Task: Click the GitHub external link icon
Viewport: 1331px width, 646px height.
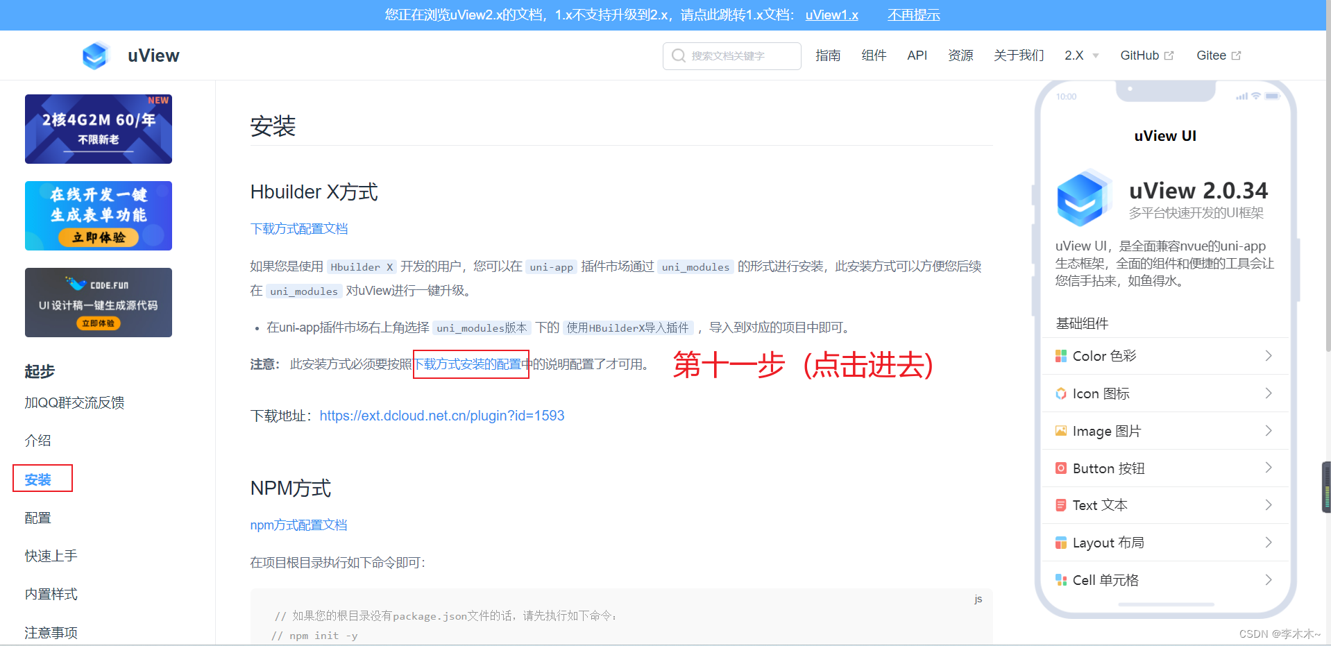Action: (x=1169, y=56)
